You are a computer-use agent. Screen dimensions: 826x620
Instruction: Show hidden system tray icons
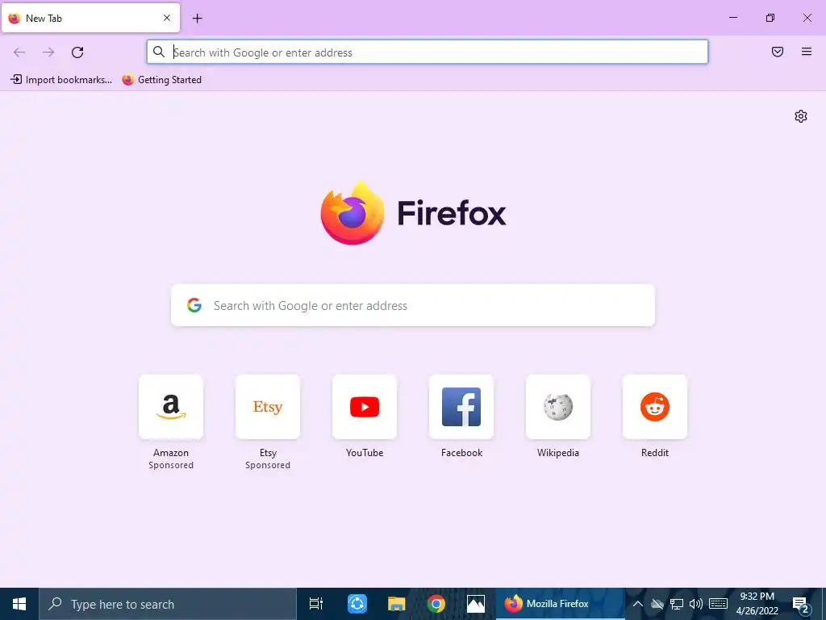[x=637, y=604]
